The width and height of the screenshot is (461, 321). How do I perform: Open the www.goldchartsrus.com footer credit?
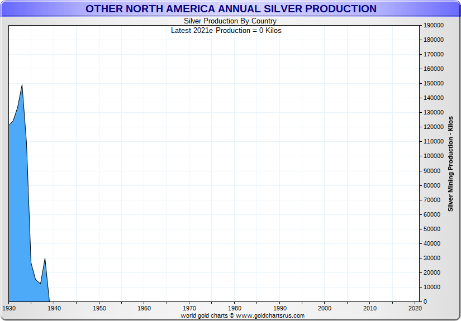click(x=243, y=315)
